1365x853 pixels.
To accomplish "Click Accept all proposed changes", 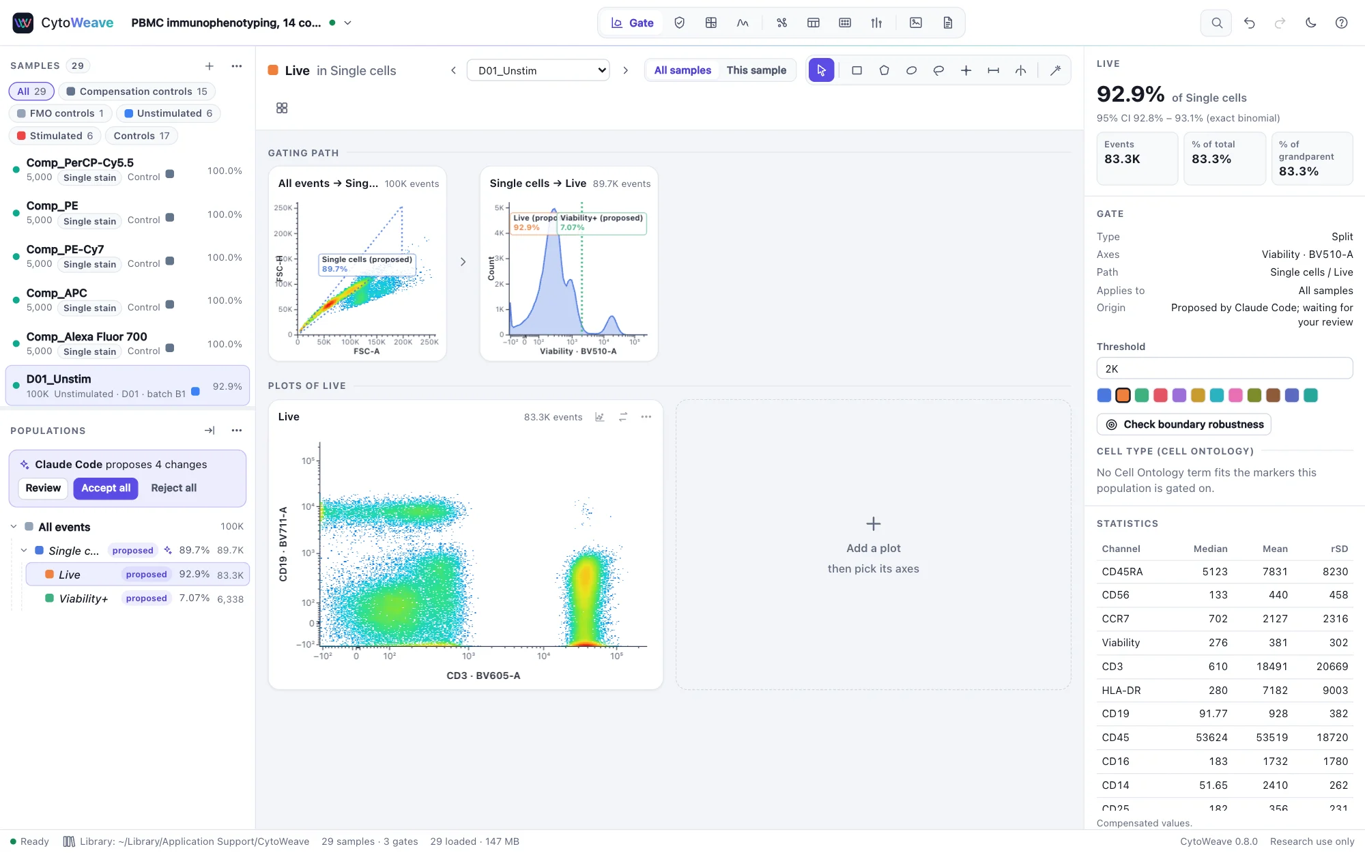I will 106,488.
